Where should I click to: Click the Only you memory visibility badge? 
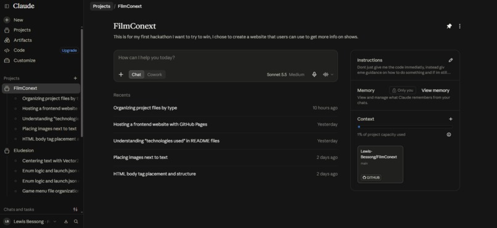403,90
